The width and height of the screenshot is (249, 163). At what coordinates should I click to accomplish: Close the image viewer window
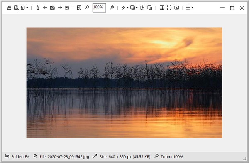(242, 8)
